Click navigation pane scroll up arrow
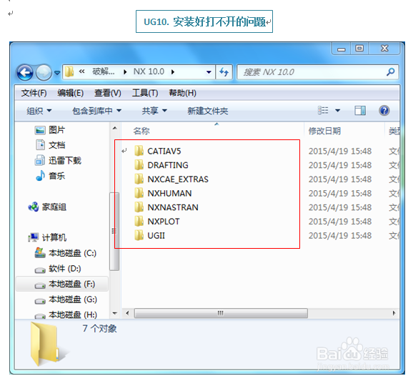The width and height of the screenshot is (413, 381). point(114,129)
